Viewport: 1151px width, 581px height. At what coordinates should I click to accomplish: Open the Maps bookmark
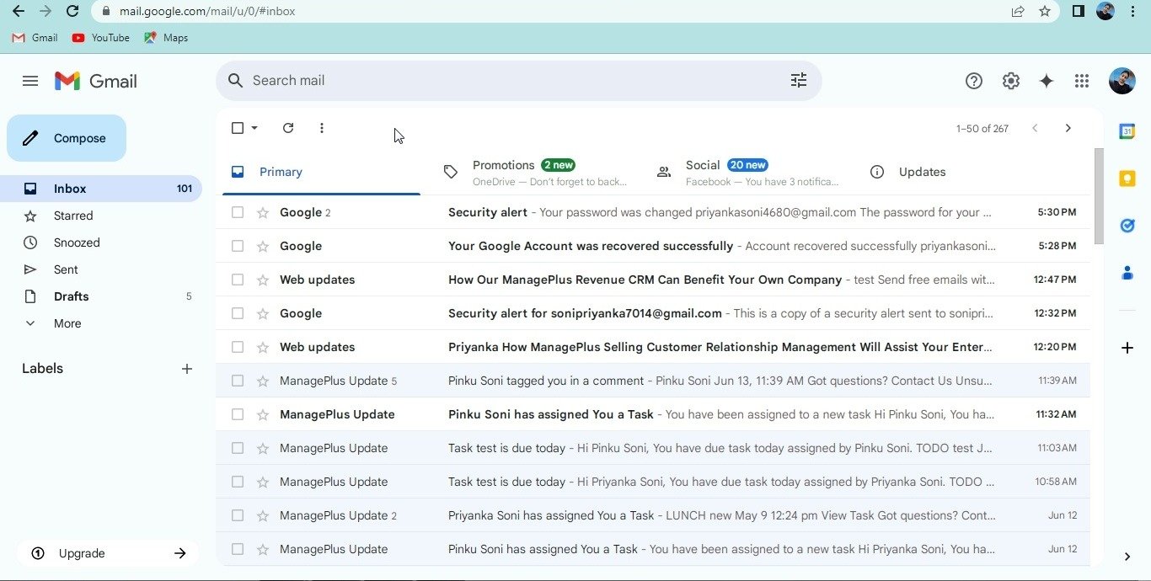166,38
